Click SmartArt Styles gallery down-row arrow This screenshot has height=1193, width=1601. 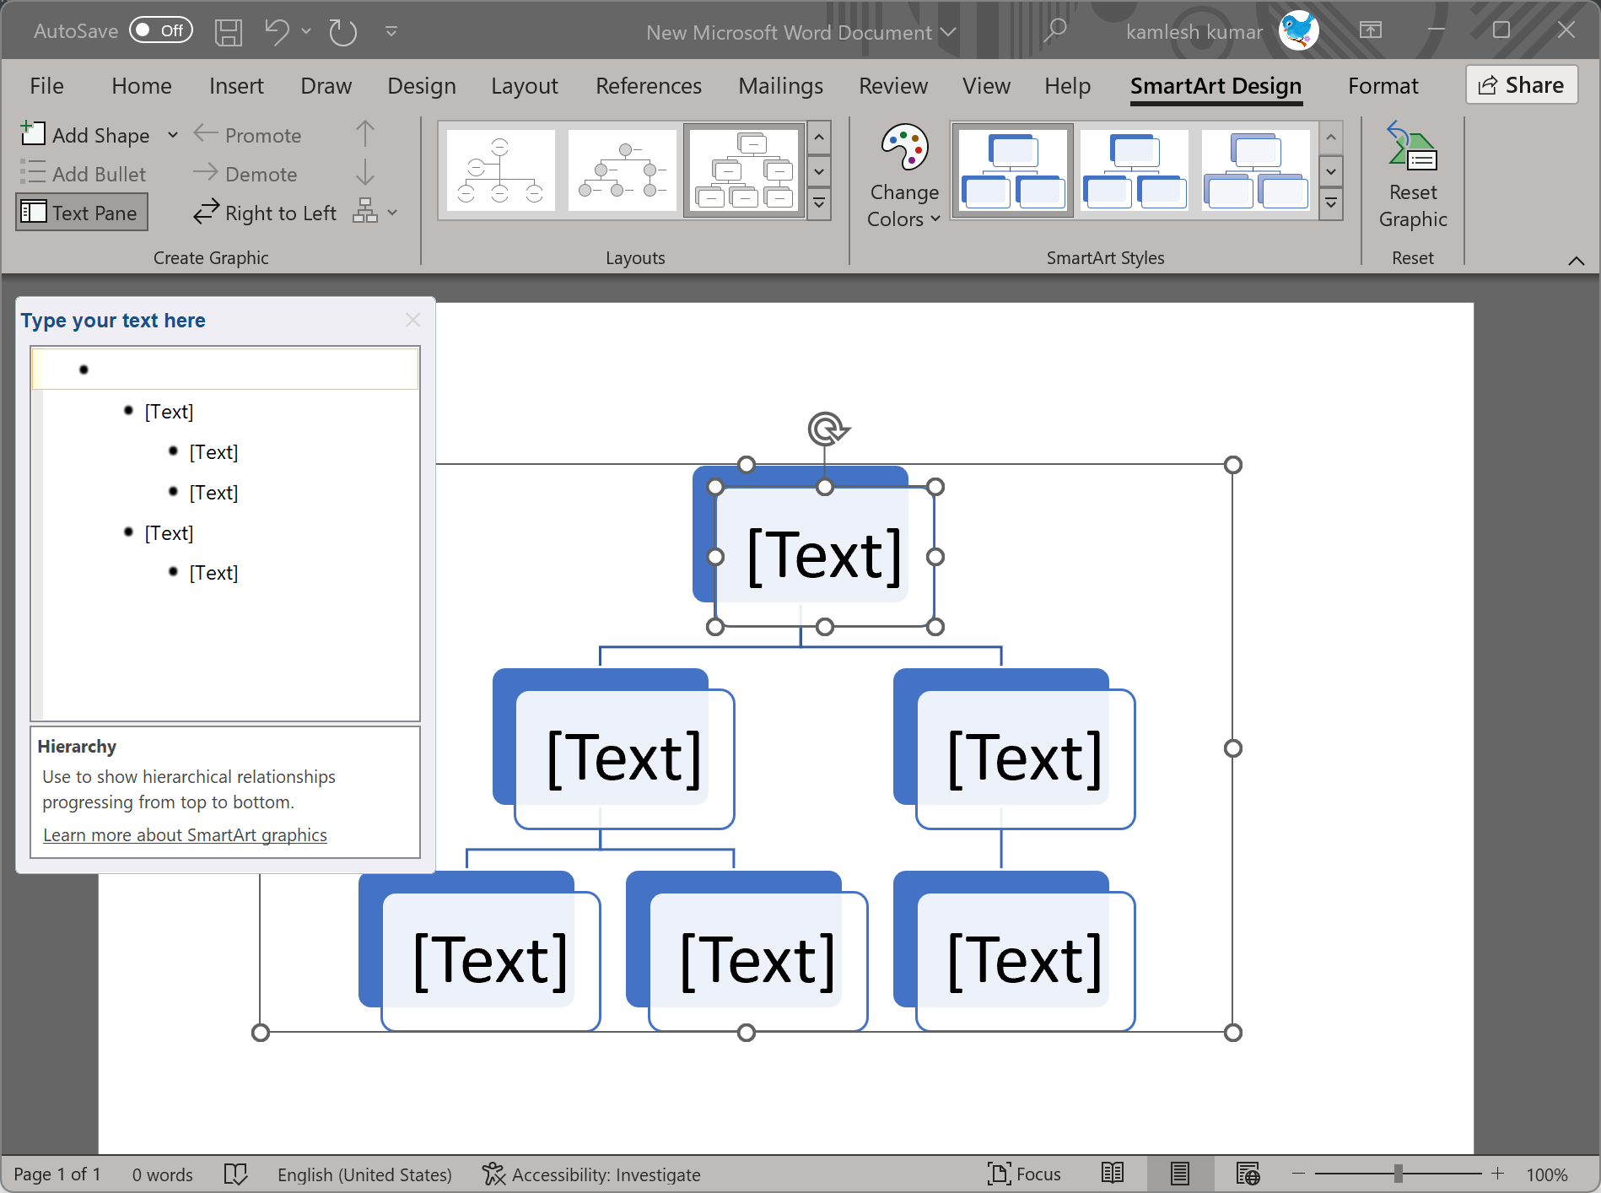[1331, 171]
